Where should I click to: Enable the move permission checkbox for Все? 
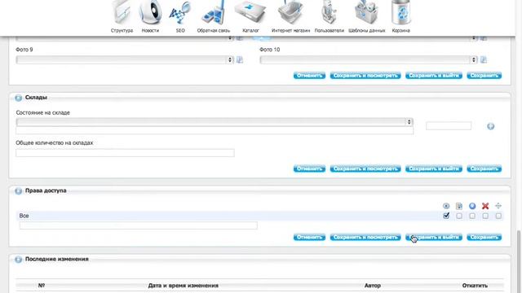[x=498, y=216]
